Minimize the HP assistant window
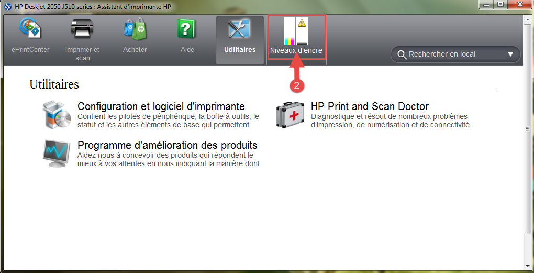The image size is (534, 273). click(x=487, y=5)
